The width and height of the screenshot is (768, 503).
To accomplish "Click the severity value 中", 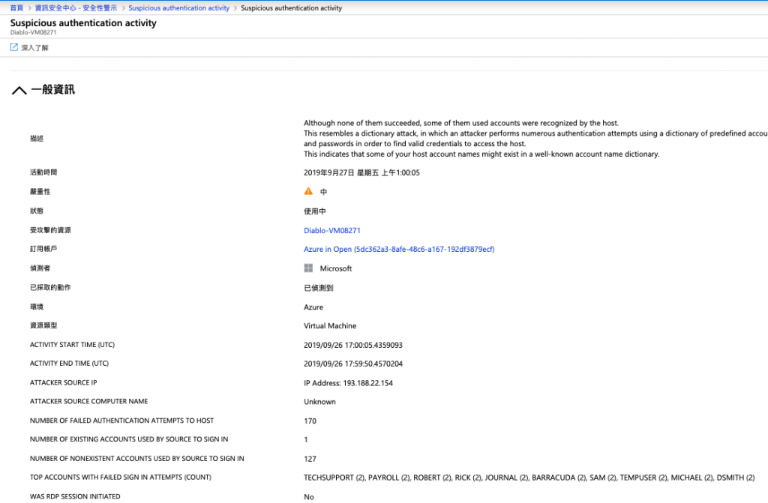I will [323, 192].
